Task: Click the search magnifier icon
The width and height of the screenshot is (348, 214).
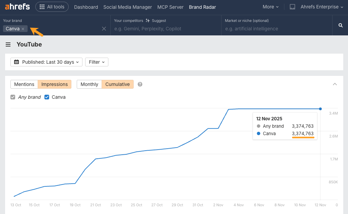Action: [340, 25]
